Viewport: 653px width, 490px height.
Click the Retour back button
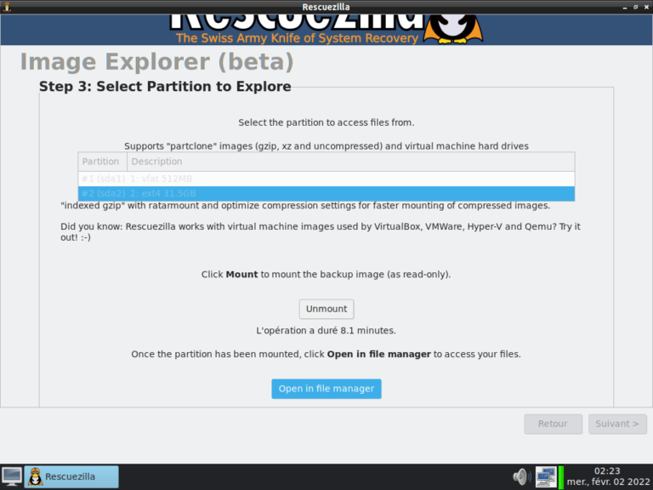(x=553, y=424)
